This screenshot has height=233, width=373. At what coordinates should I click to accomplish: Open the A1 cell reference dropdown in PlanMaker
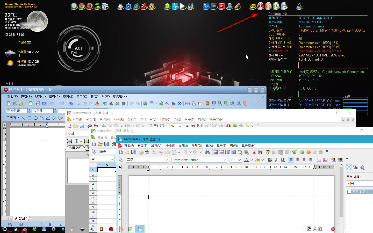click(112, 159)
